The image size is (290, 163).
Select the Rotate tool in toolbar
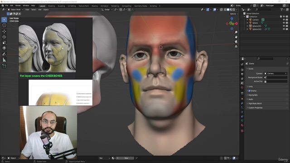(4, 37)
